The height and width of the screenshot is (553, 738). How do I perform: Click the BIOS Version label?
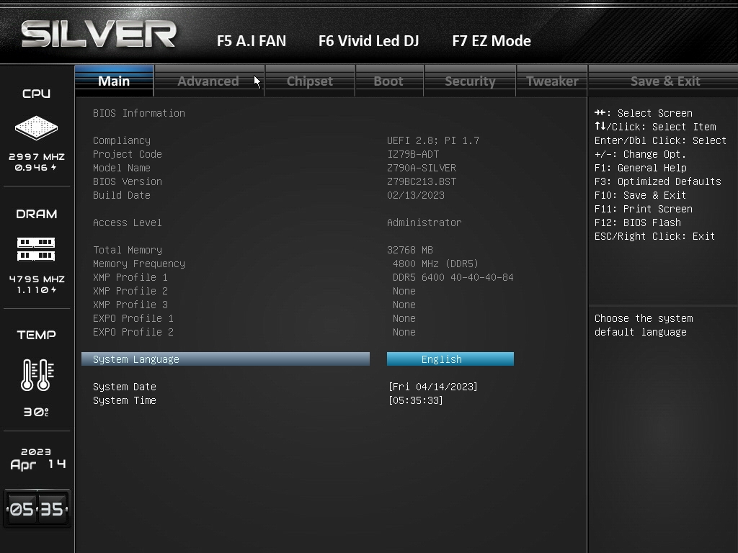pos(128,181)
